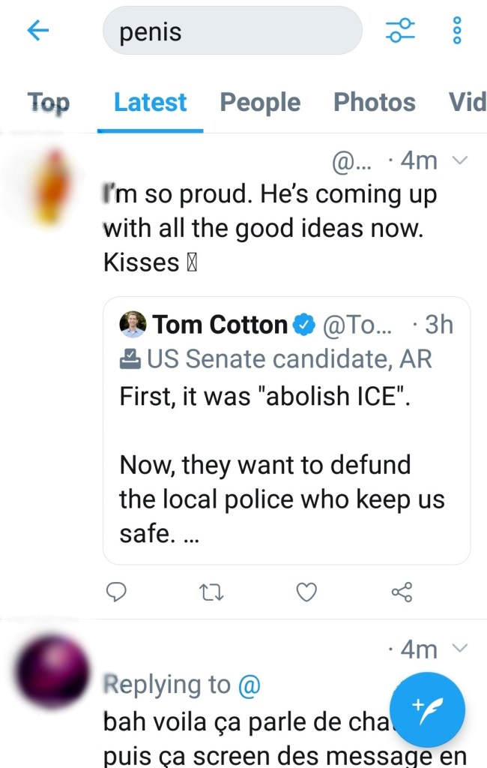Open the three-dot overflow menu
487x768 pixels.
457,31
